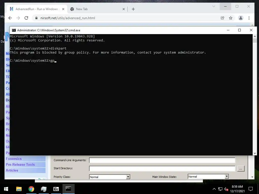Screen dimensions: 259x194
Task: Open Chrome three-dot menu
Action: (249, 18)
